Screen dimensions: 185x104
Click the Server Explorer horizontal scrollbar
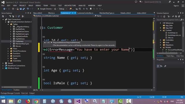[x=15, y=87]
